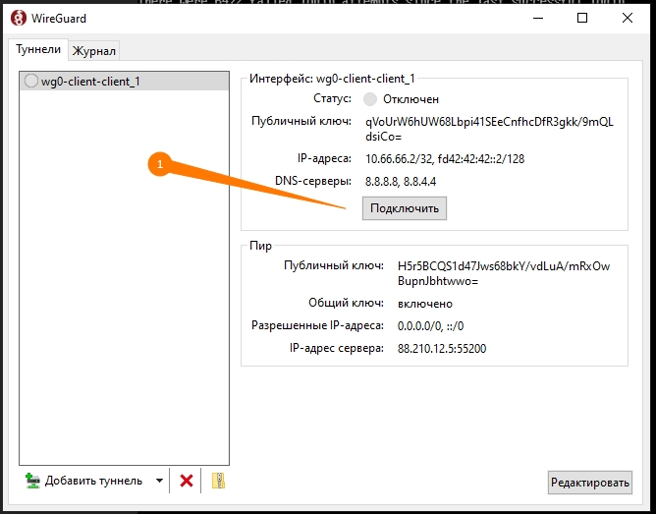Click the Добавить туннель button
The height and width of the screenshot is (514, 656).
tap(83, 481)
